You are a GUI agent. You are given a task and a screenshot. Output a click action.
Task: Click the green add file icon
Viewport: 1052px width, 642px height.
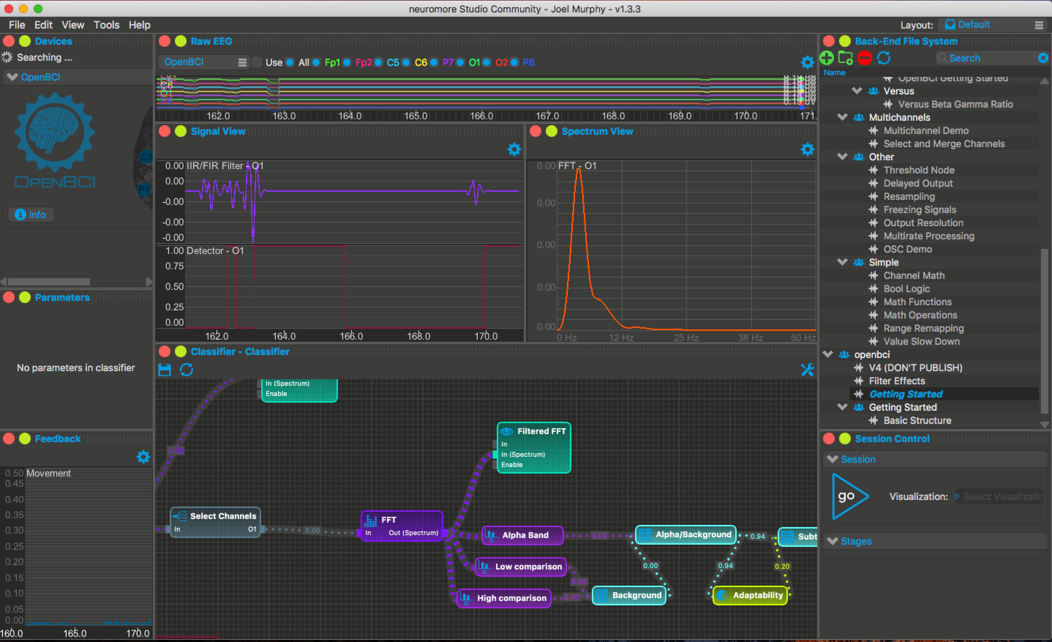pyautogui.click(x=827, y=58)
